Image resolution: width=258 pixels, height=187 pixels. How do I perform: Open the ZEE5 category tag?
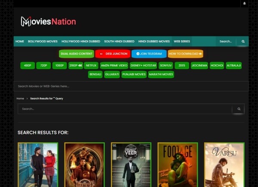coord(182,65)
